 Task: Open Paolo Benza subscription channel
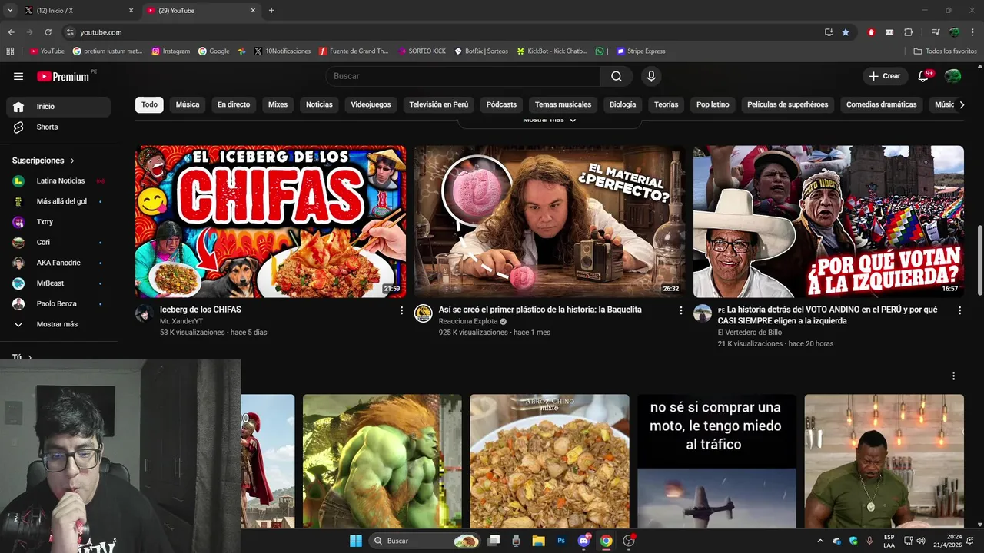click(x=58, y=304)
